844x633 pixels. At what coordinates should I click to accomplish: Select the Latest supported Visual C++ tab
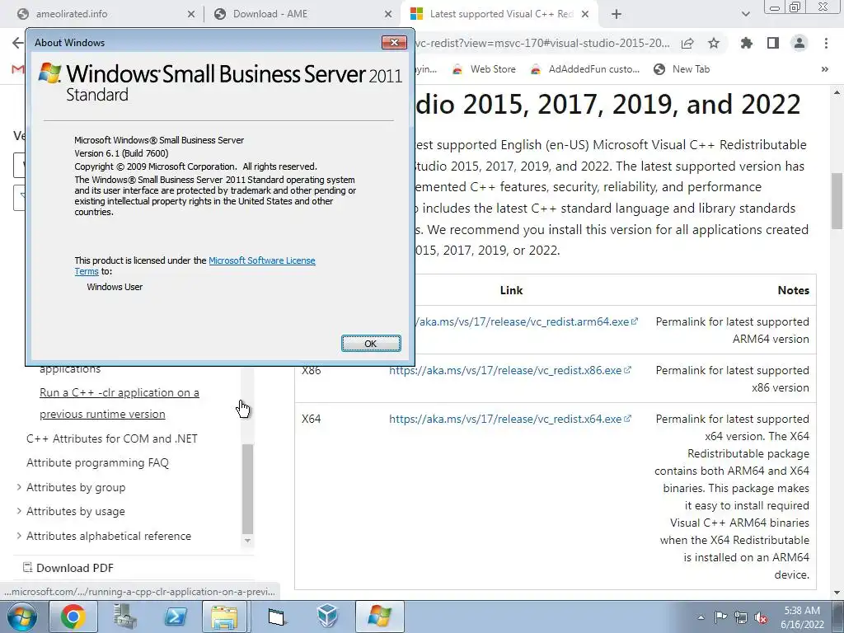tap(500, 14)
